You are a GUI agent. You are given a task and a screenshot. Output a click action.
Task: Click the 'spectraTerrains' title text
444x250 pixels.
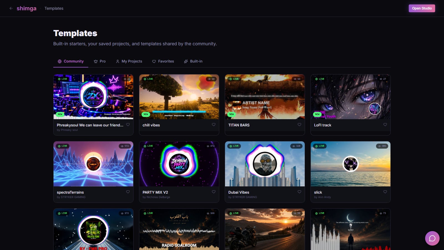click(x=70, y=192)
